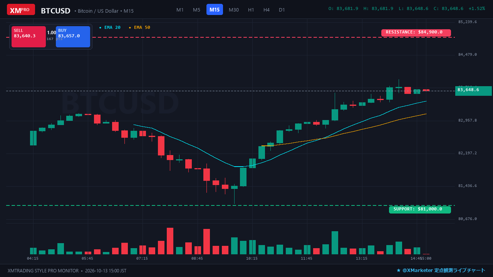Viewport: 493px width, 277px height.
Task: Click the 08:45 time axis label
Action: (197, 259)
